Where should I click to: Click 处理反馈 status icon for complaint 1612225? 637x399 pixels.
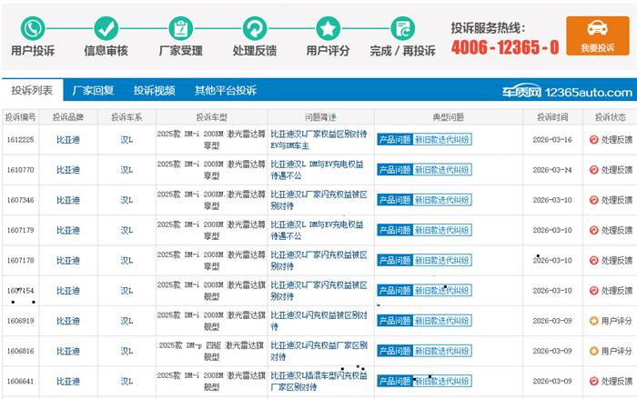point(593,140)
